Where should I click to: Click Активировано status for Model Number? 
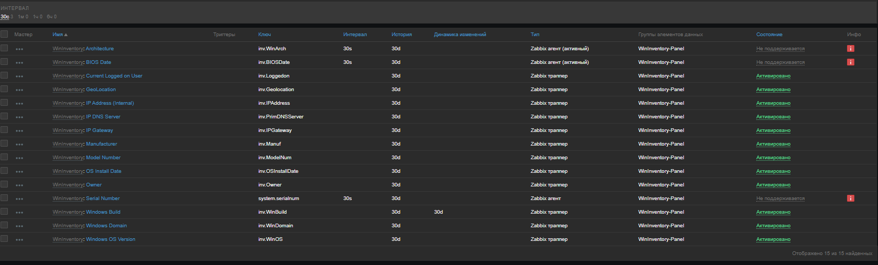click(773, 158)
